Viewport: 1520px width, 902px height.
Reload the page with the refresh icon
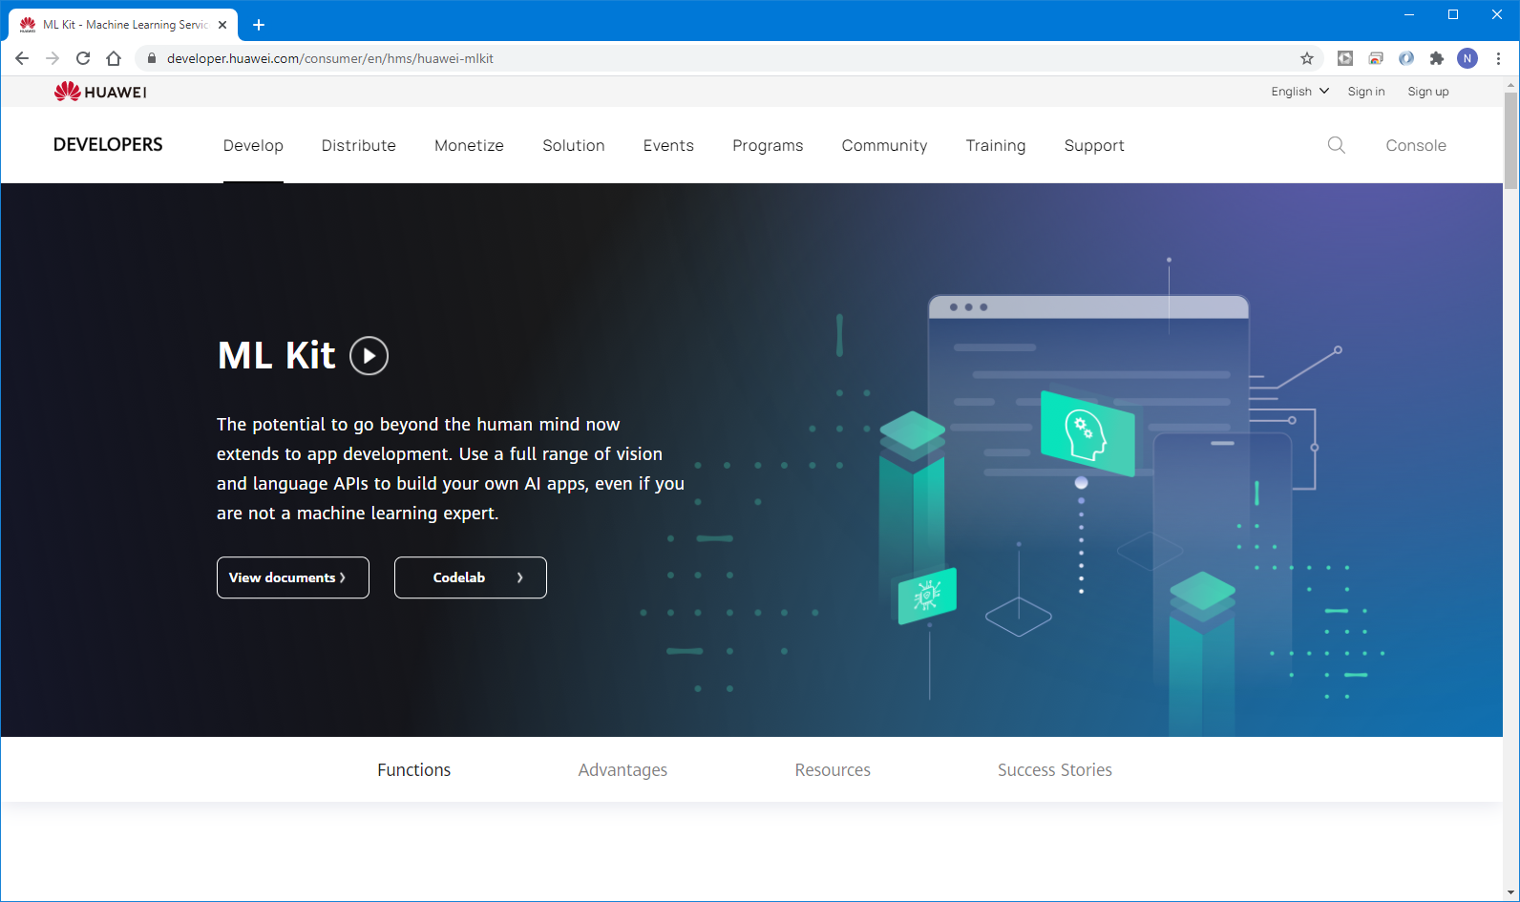coord(83,58)
